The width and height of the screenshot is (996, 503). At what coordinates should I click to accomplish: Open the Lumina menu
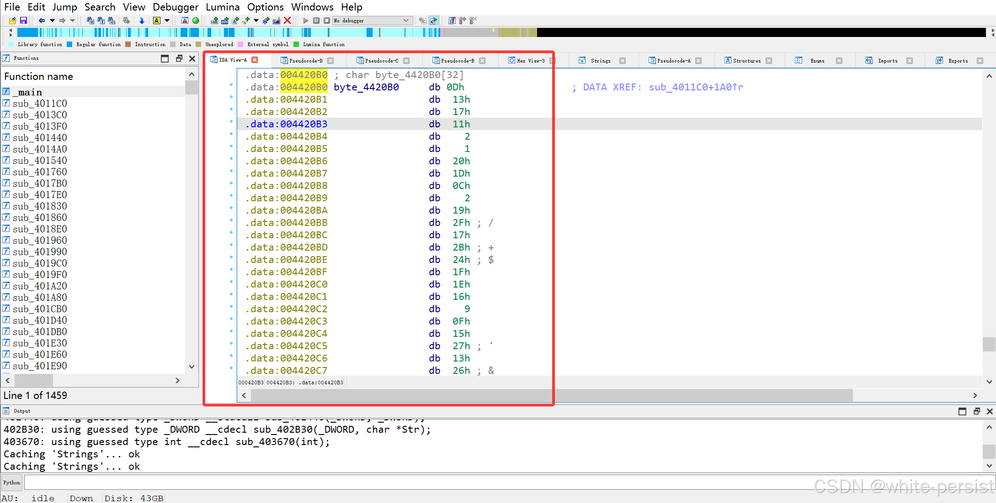(x=222, y=7)
